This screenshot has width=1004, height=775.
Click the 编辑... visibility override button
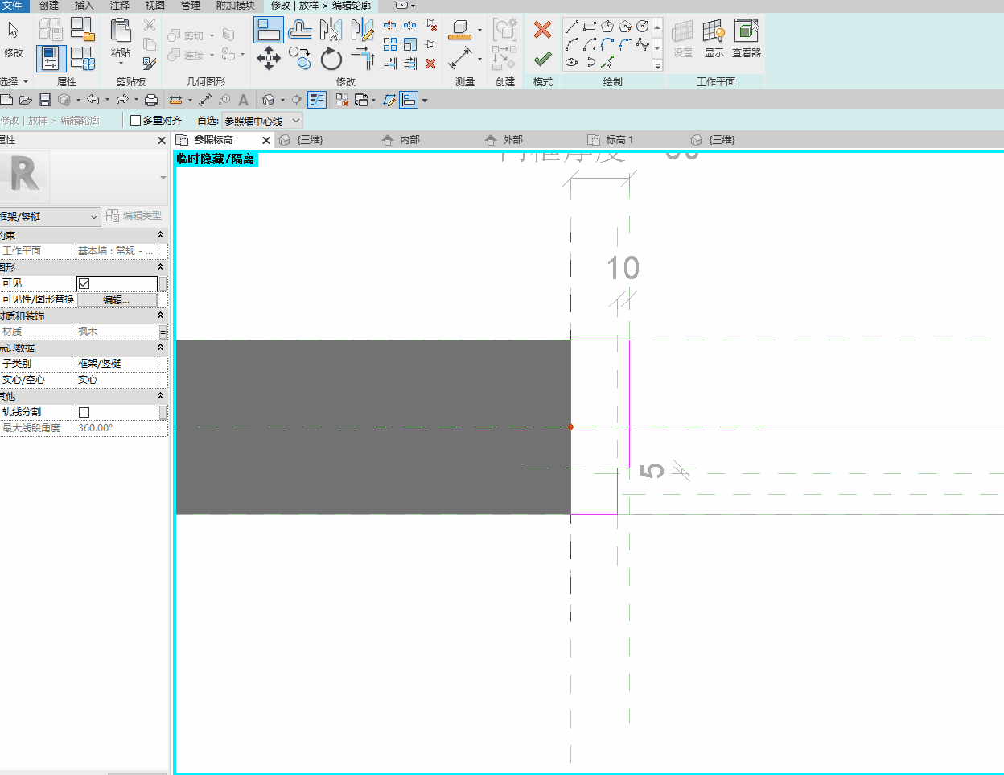[x=117, y=299]
